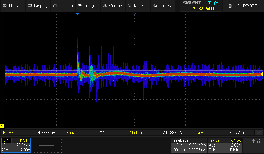Click the network LAN status icon
This screenshot has height=154, width=264.
click(259, 141)
